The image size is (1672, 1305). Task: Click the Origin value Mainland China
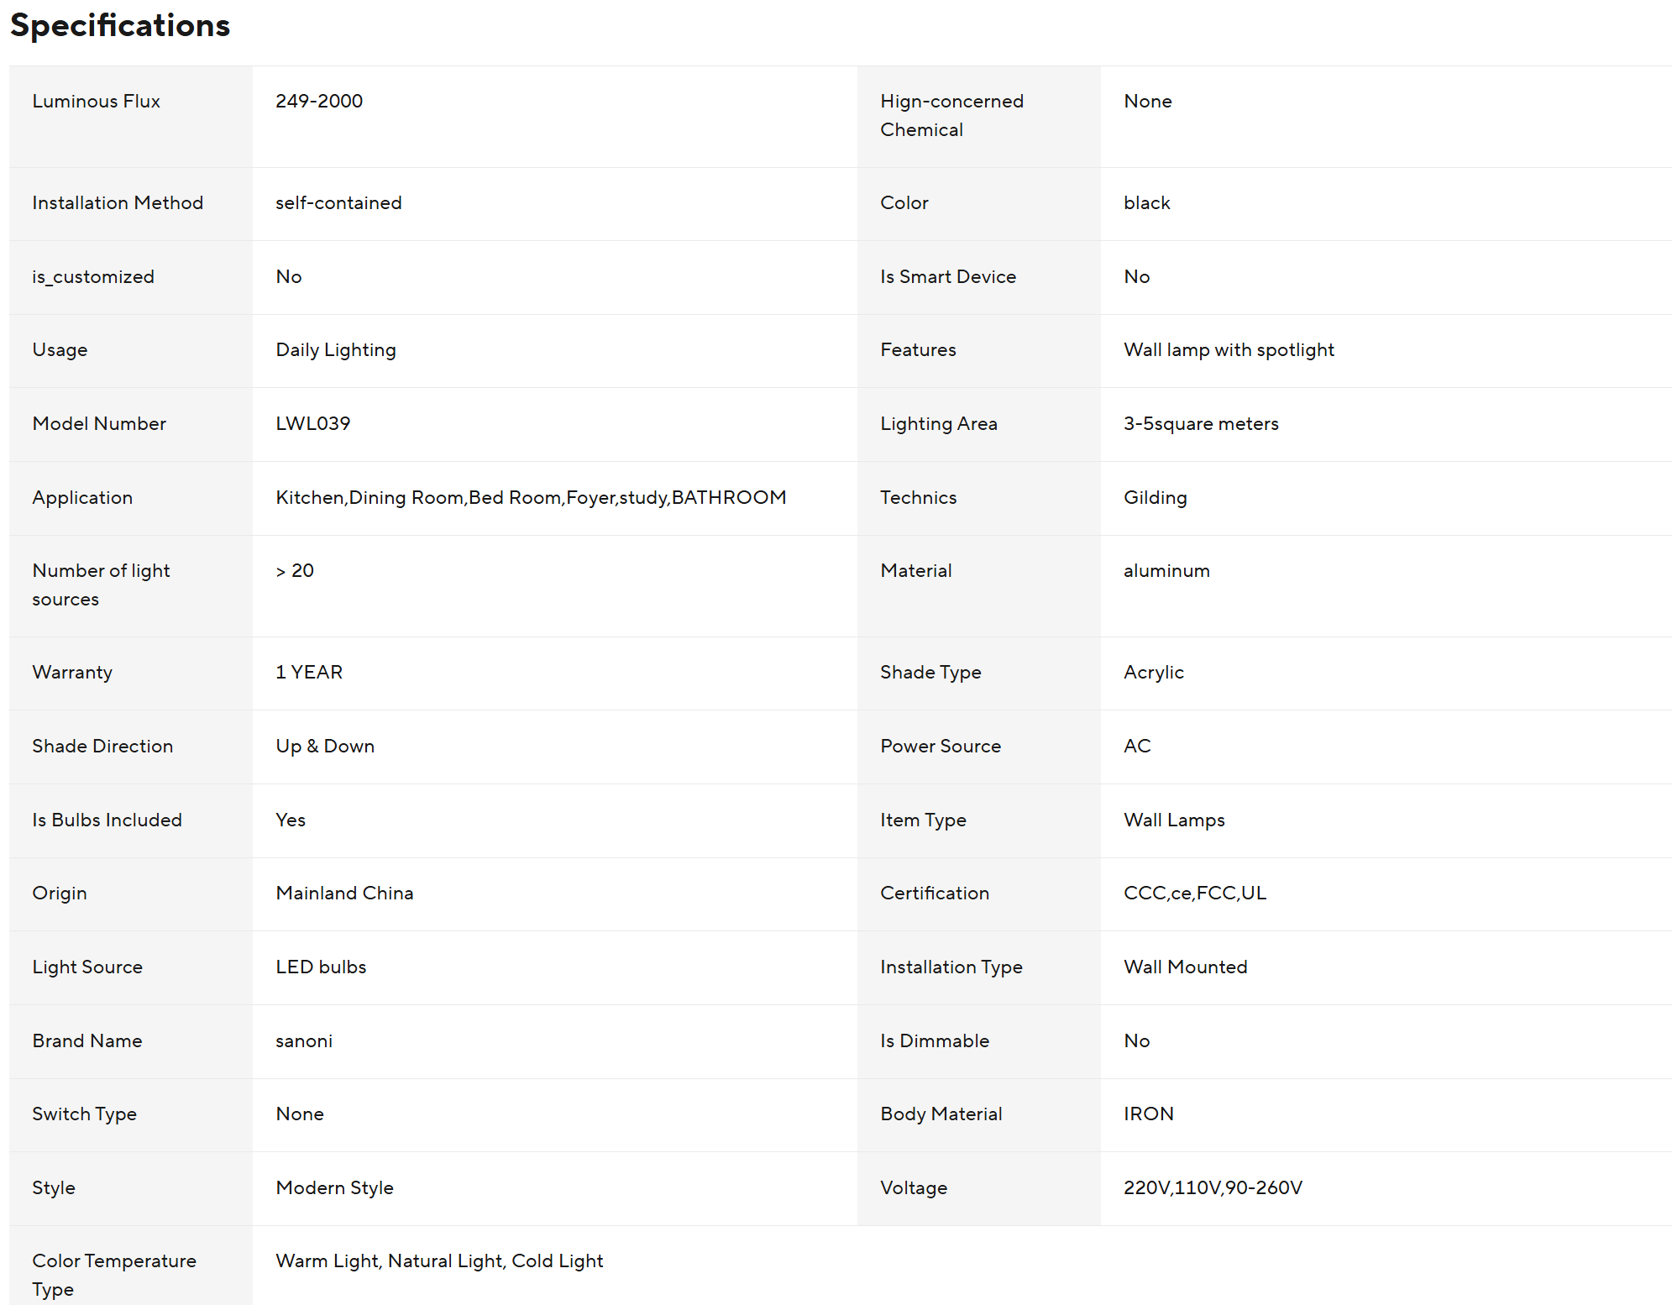344,893
